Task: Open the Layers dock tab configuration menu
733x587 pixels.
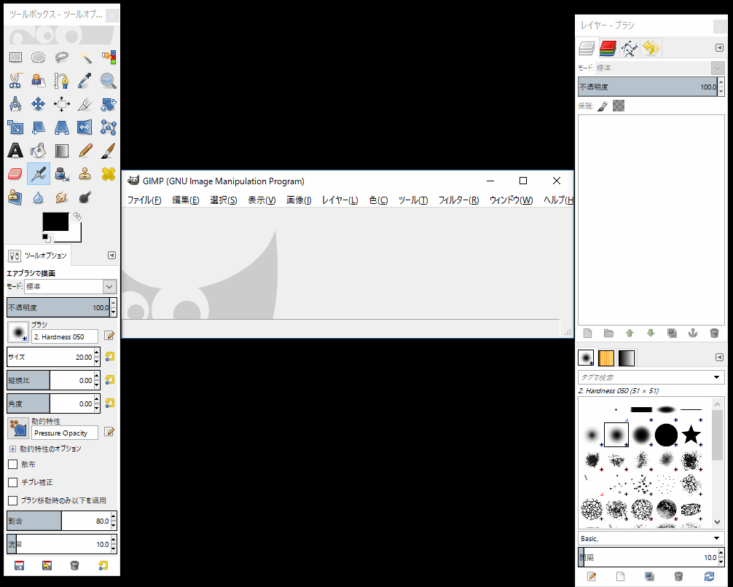Action: click(719, 47)
